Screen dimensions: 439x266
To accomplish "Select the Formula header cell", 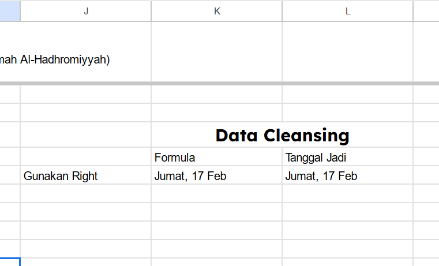I will tap(217, 157).
